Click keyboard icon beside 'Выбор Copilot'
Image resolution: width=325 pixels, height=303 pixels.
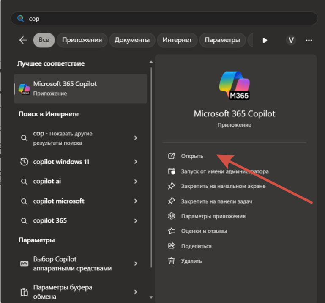(24, 264)
